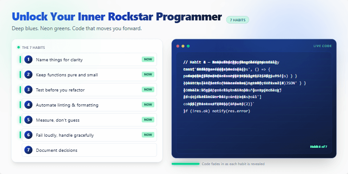Select habit number 2 circle icon
The height and width of the screenshot is (174, 348).
(x=28, y=75)
